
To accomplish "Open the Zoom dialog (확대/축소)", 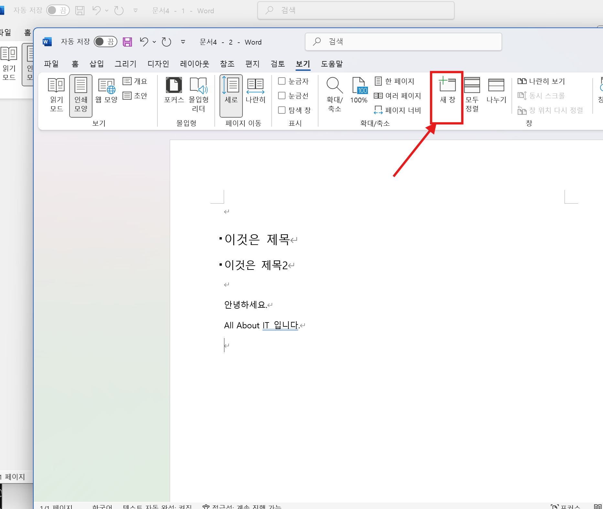I will 335,95.
